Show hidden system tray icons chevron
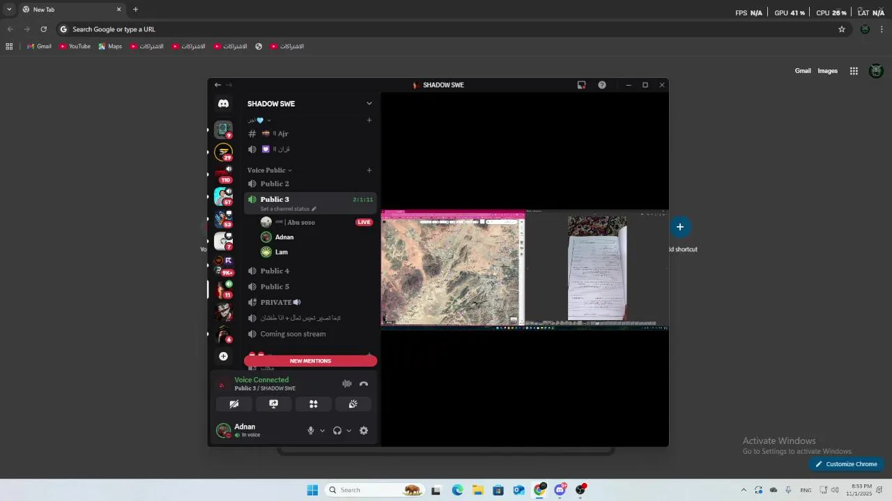 [x=744, y=490]
